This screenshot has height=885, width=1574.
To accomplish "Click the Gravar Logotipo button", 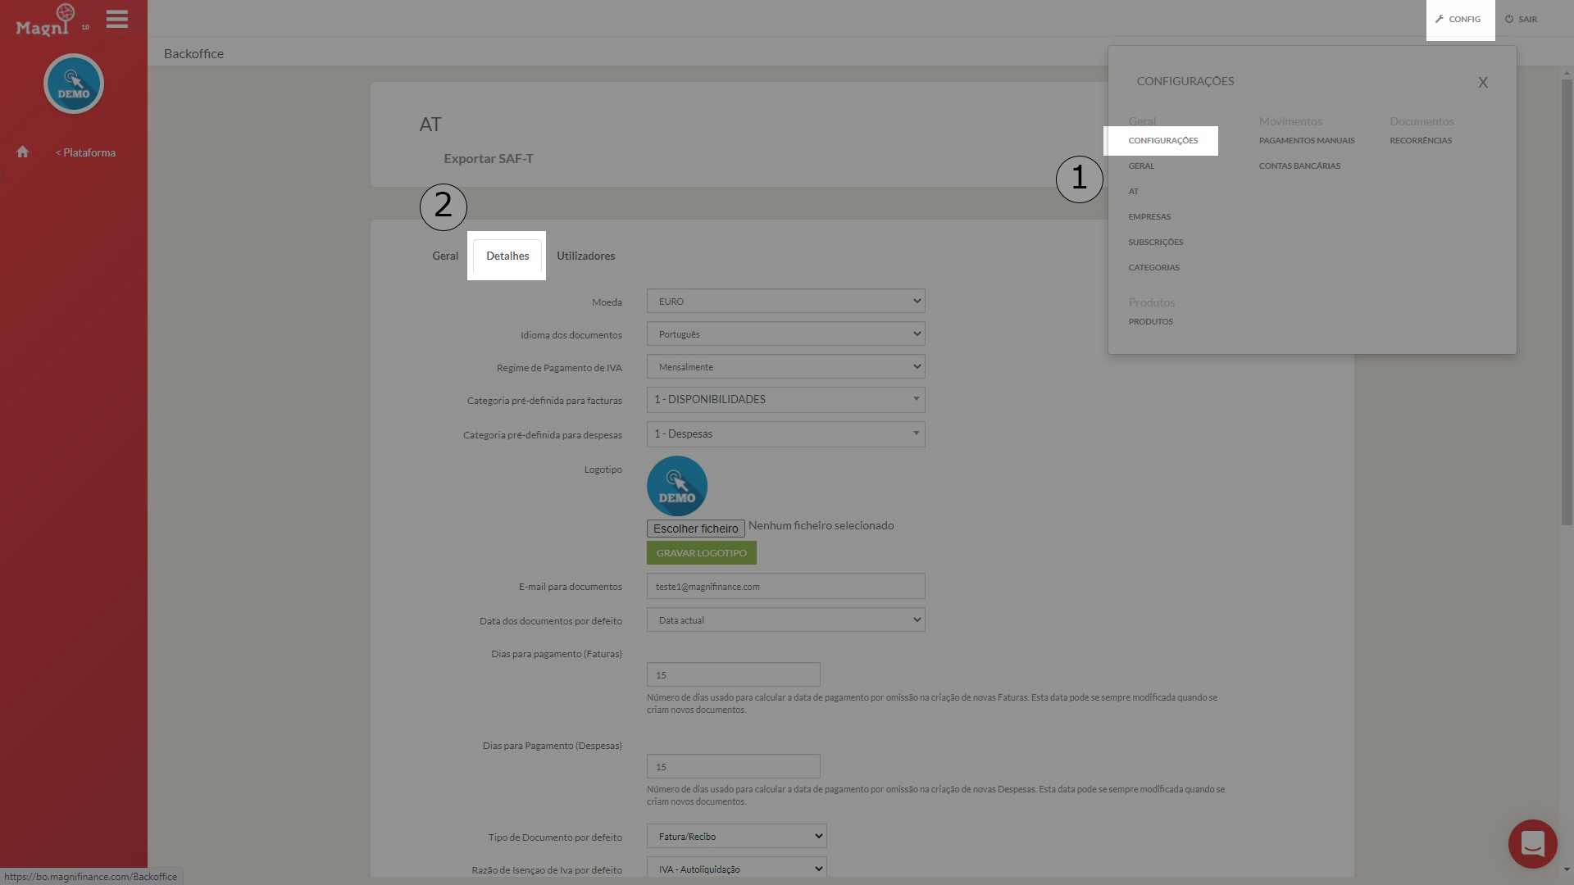I will 701,553.
